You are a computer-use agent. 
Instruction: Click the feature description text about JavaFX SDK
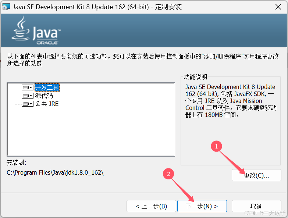click(231, 101)
